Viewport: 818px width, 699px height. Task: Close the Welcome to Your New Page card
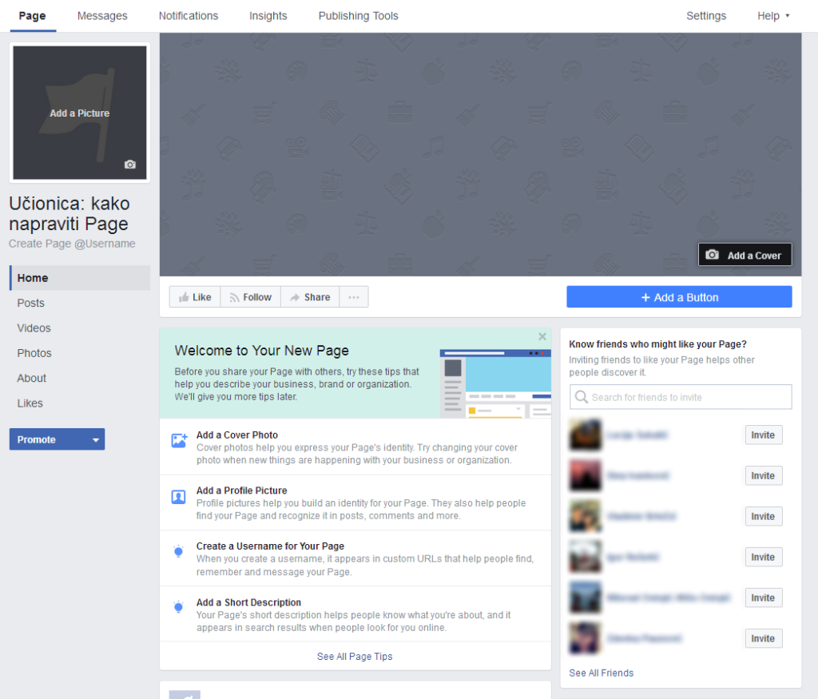[542, 336]
